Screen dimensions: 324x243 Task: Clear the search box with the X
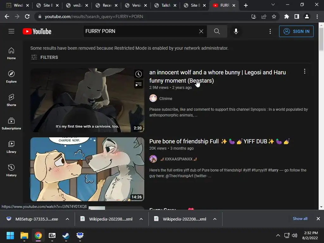pos(201,31)
